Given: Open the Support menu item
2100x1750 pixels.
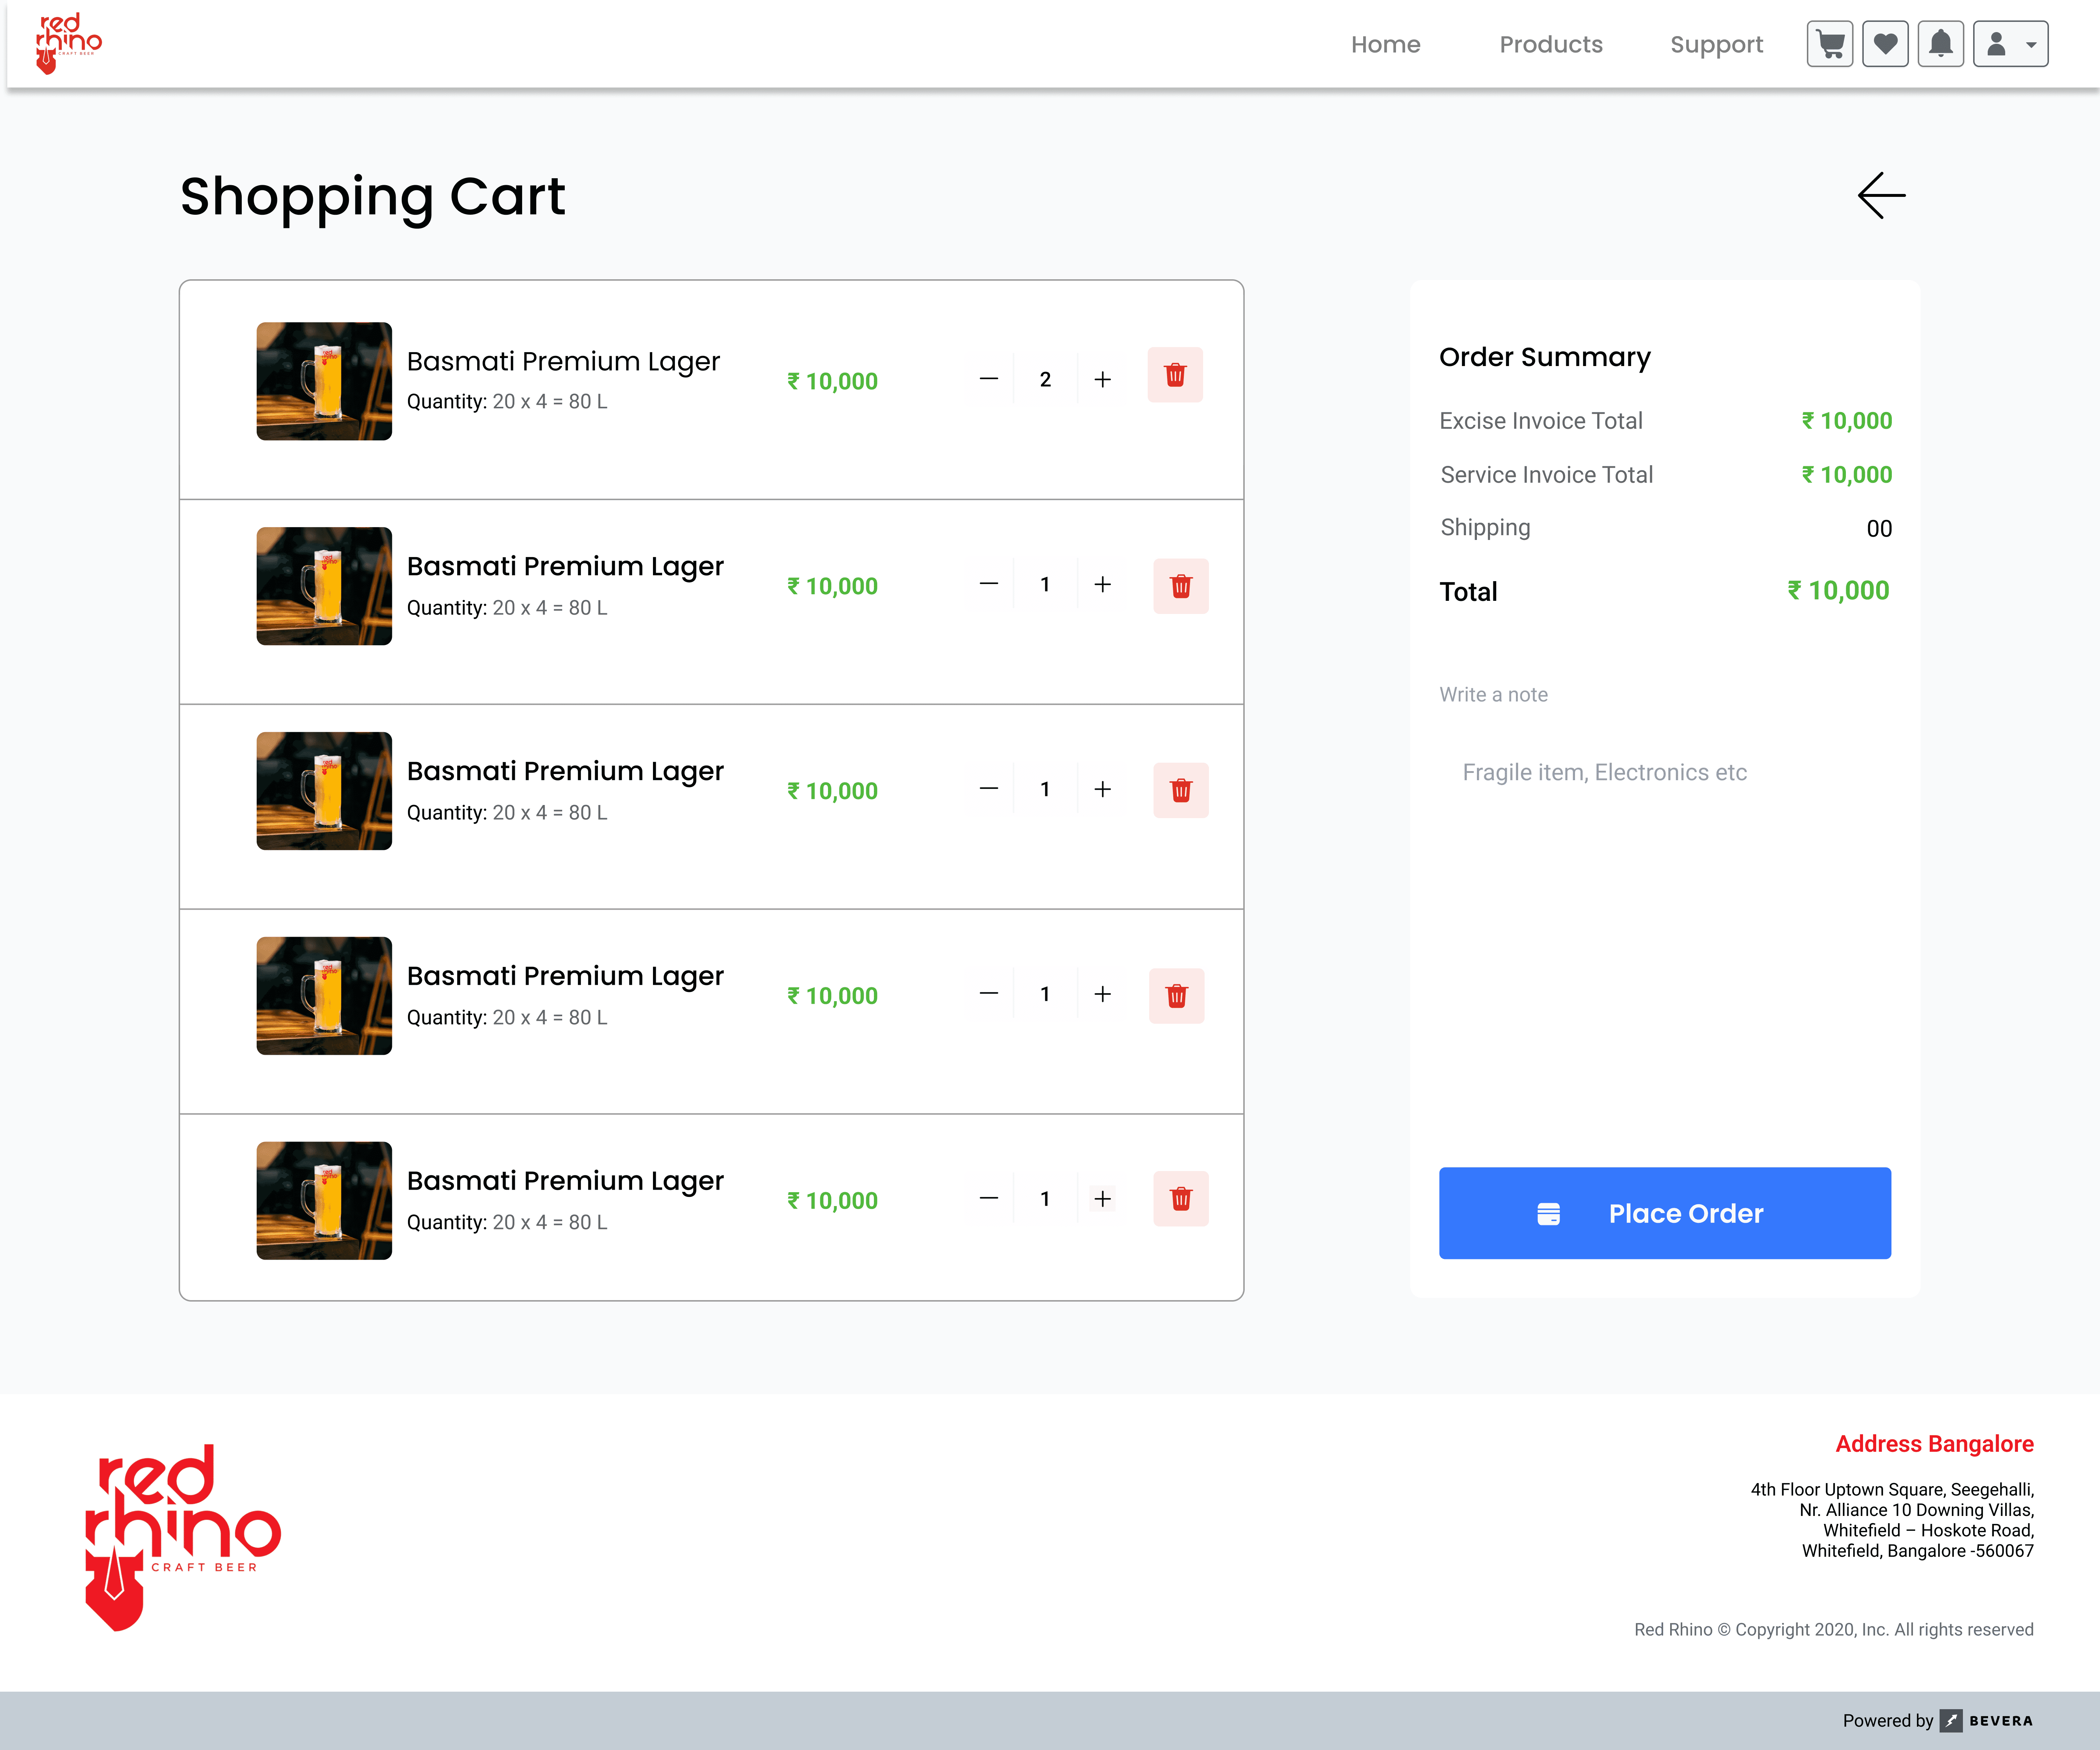Looking at the screenshot, I should click(1716, 45).
